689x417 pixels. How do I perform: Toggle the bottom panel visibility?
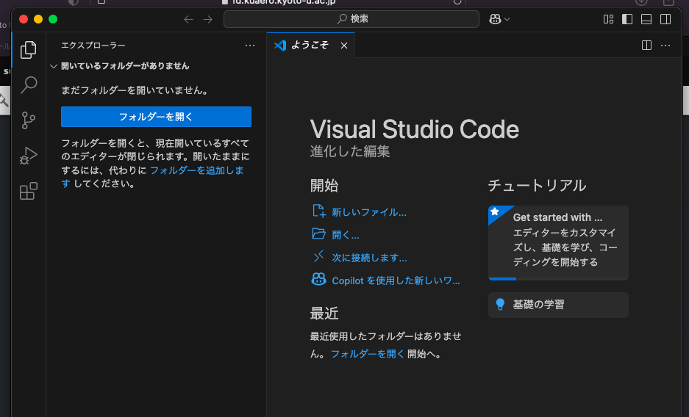(x=646, y=19)
